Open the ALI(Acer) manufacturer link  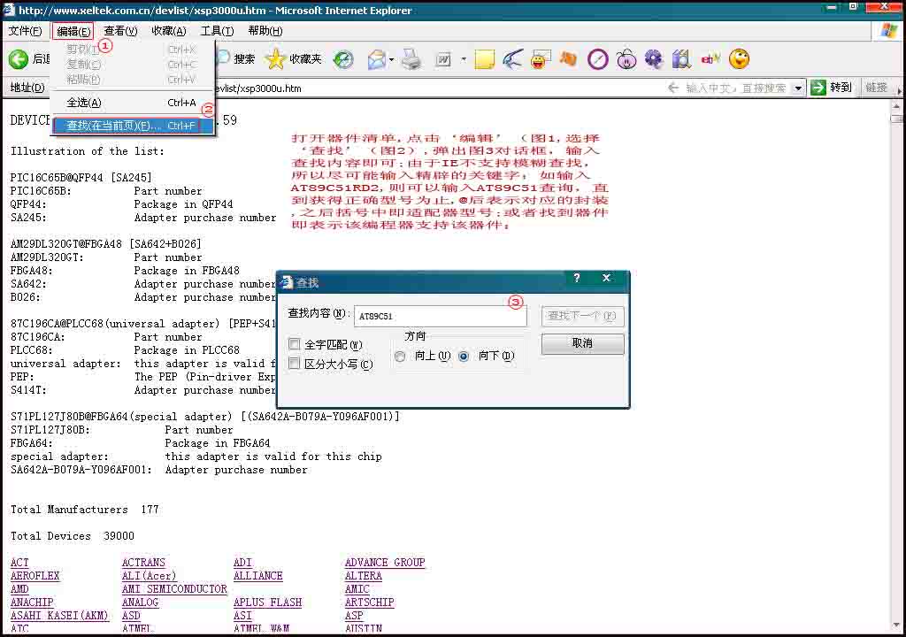[x=149, y=576]
